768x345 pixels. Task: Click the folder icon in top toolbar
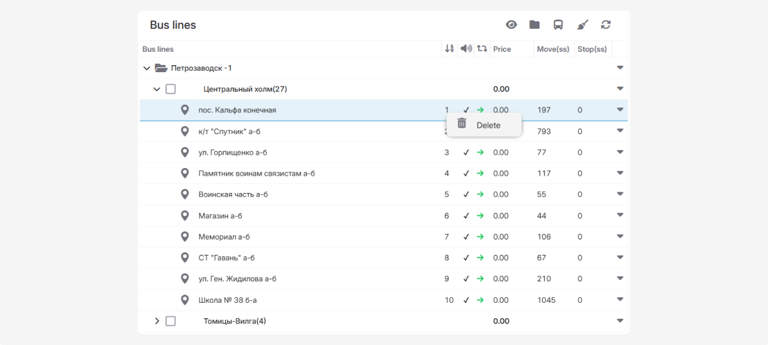click(534, 25)
